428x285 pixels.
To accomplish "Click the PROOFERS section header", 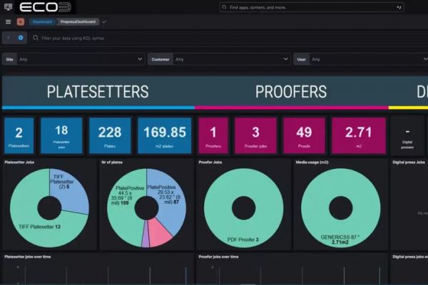I will (291, 92).
